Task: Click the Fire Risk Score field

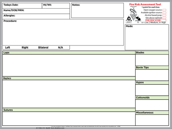Action: [x=155, y=20]
